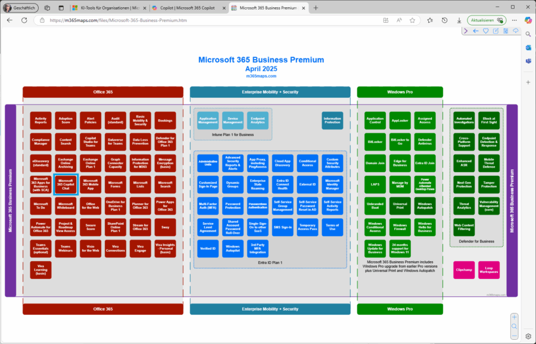Click the blue back arrow in page toolbar
536x344 pixels.
pyautogui.click(x=475, y=31)
